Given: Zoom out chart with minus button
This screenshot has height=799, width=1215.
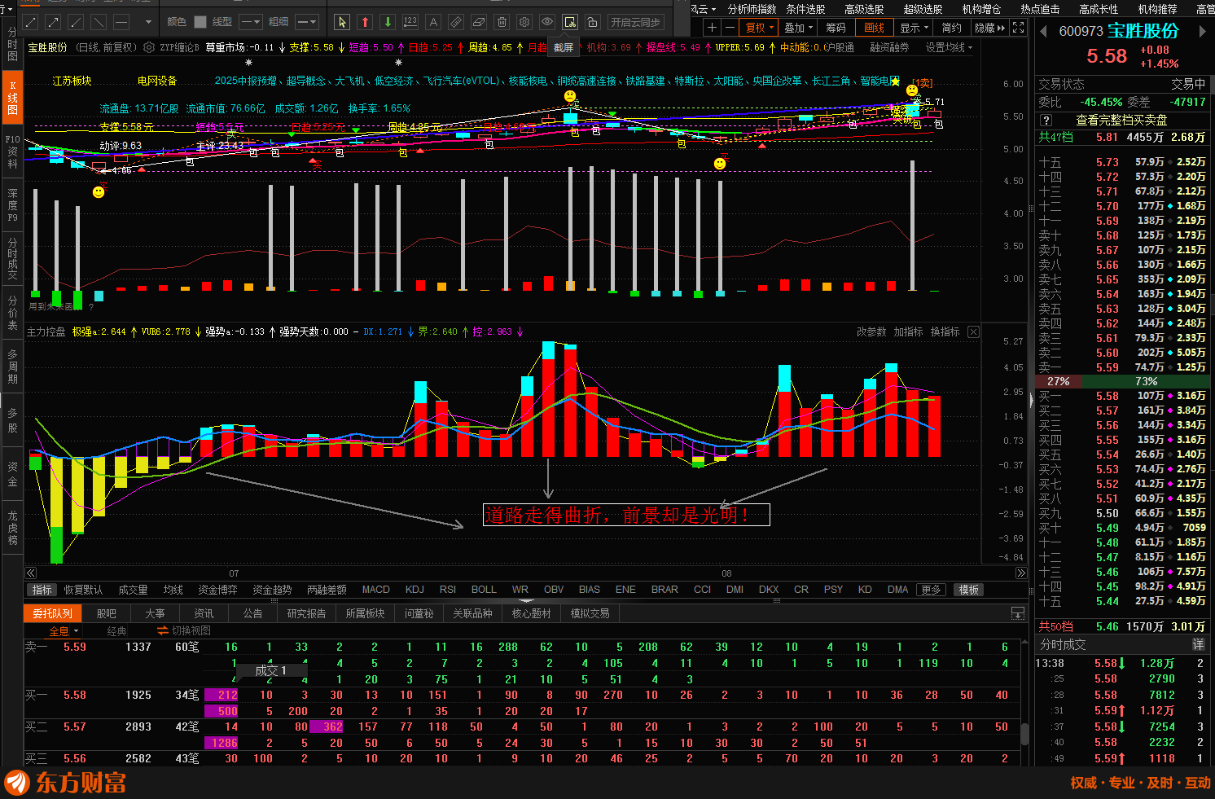Looking at the screenshot, I should pyautogui.click(x=730, y=28).
